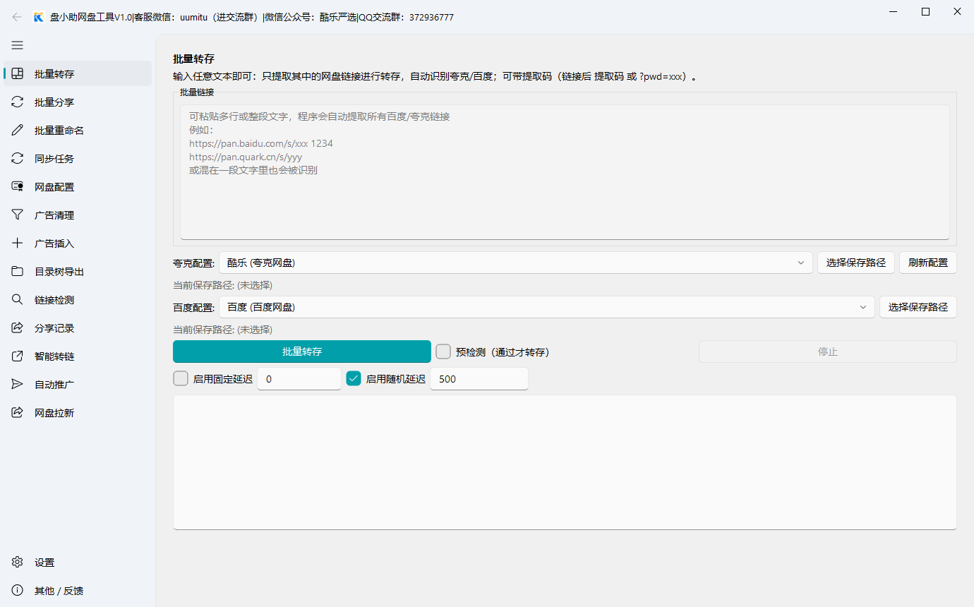Image resolution: width=974 pixels, height=607 pixels.
Task: Select the 批量重命名 tool icon
Action: tap(17, 130)
